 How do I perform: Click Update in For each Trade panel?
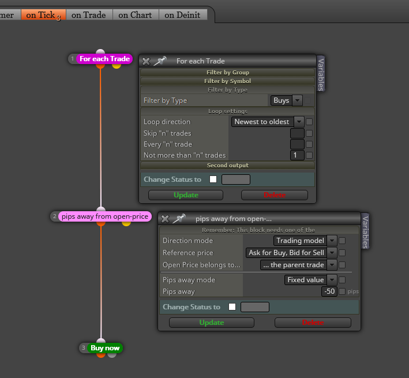pos(186,195)
